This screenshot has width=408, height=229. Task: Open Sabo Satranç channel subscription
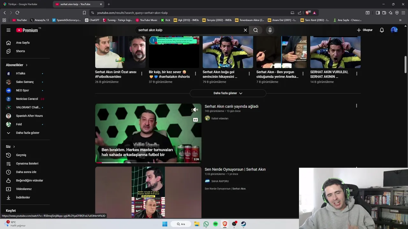(x=25, y=82)
